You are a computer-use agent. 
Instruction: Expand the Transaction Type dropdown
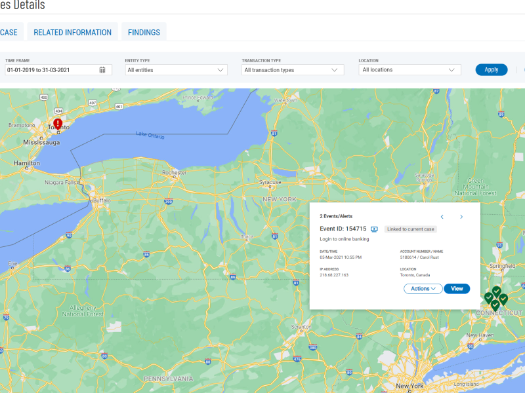pos(293,70)
